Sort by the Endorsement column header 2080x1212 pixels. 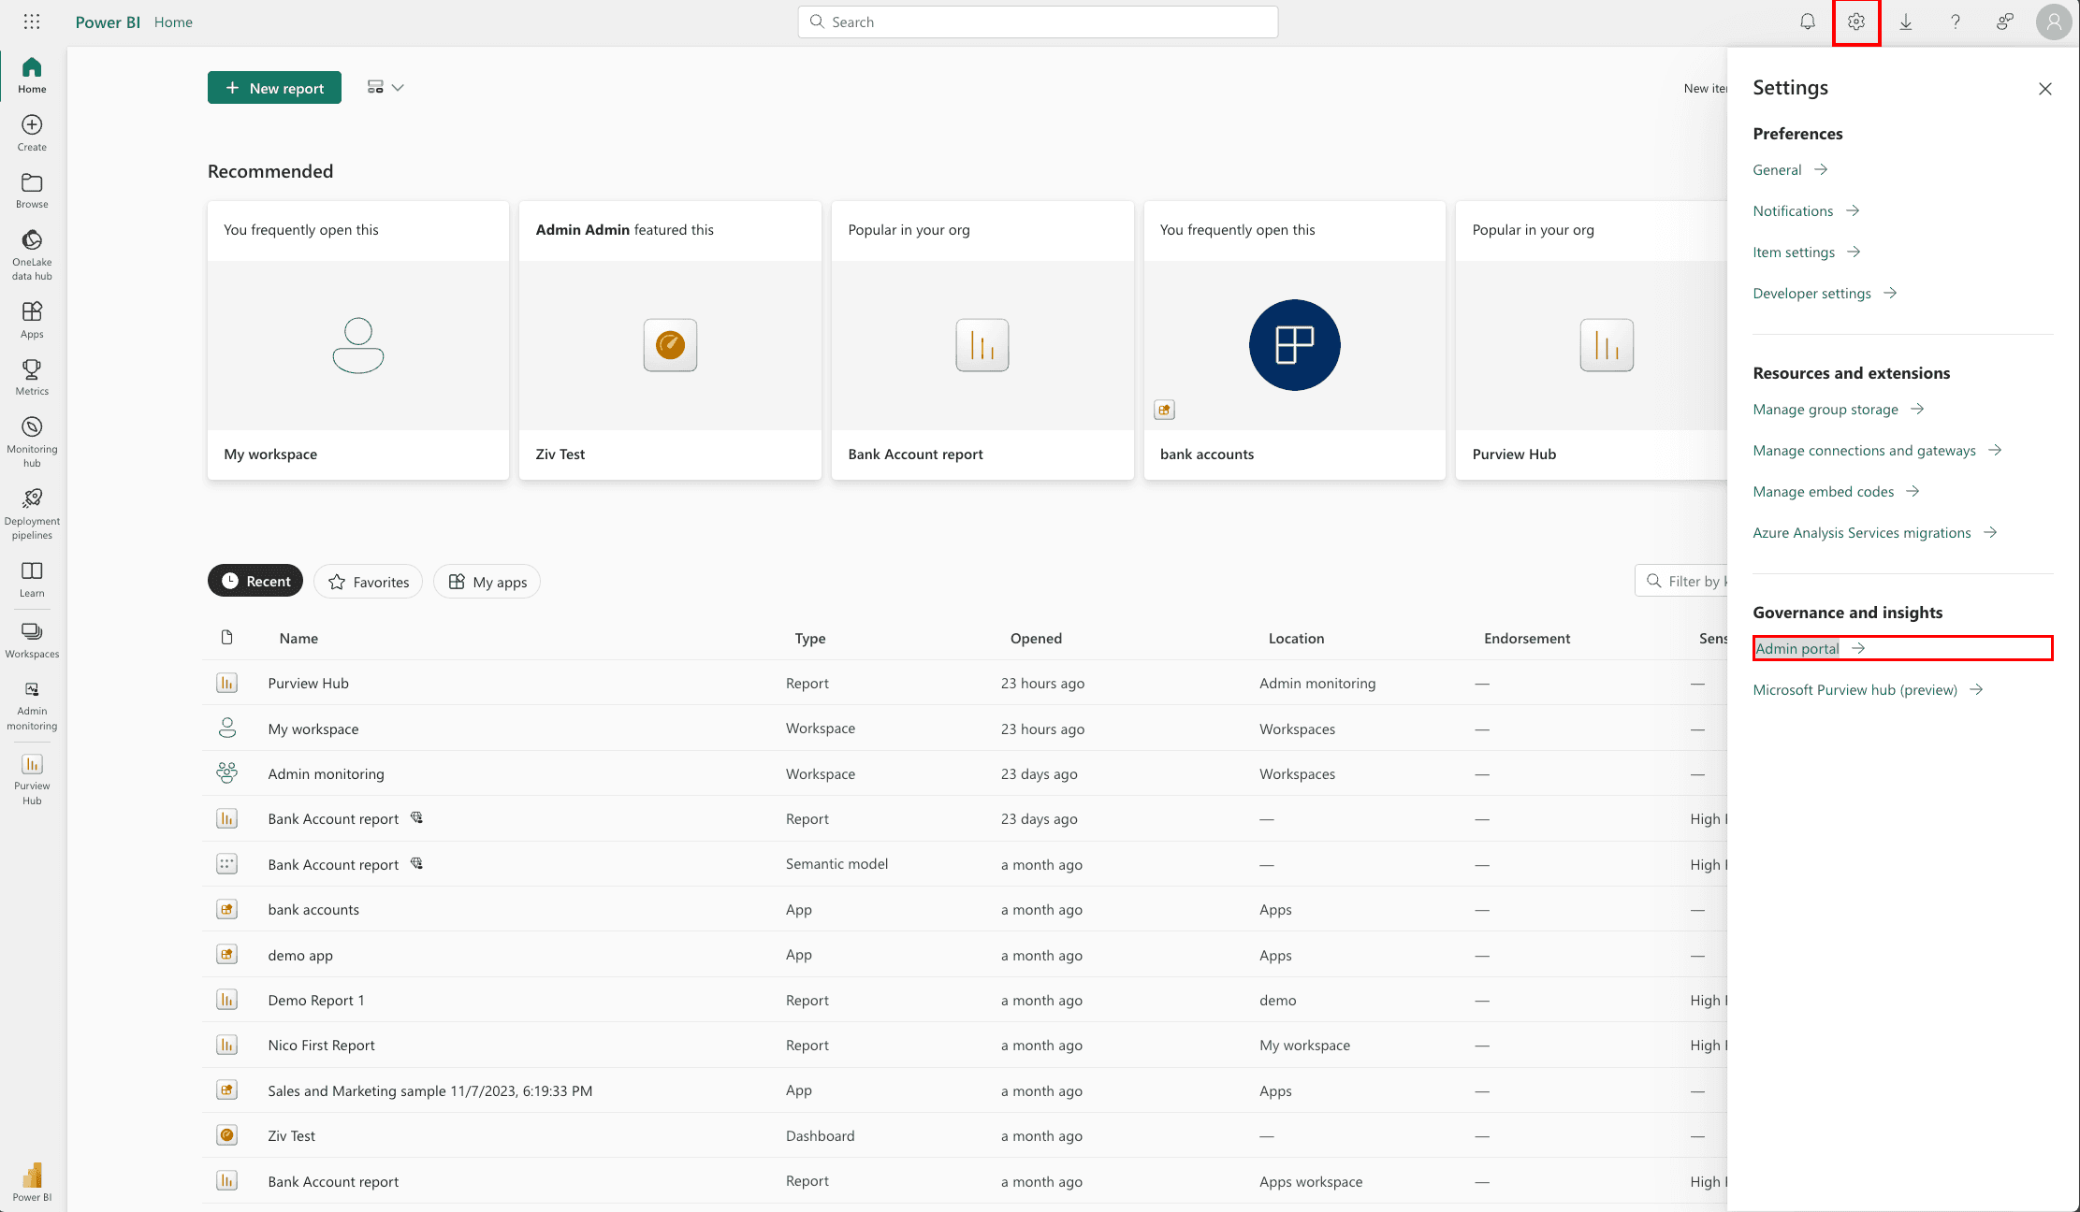1527,638
